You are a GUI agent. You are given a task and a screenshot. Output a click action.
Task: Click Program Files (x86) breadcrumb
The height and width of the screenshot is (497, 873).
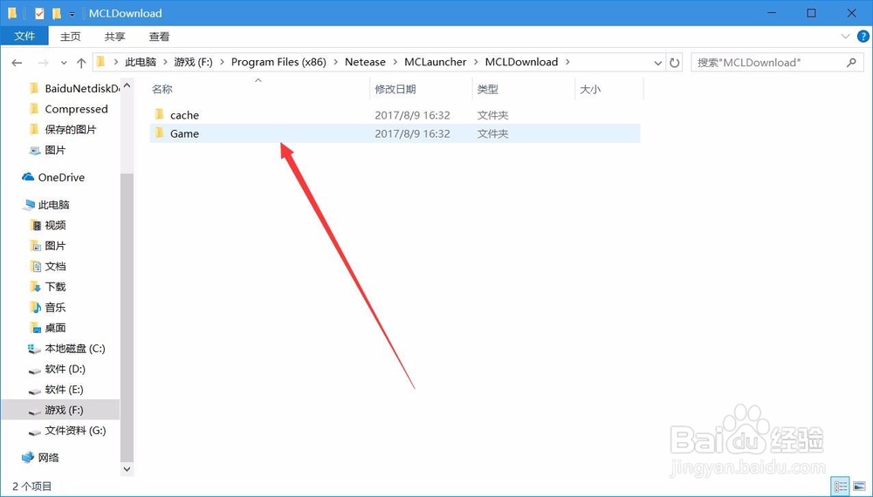(x=278, y=62)
